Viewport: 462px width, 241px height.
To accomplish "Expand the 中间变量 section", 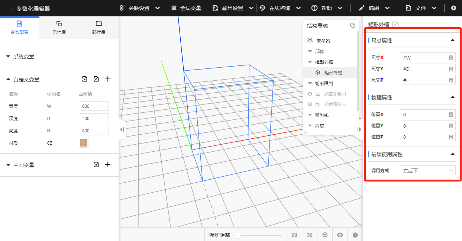I will coord(8,165).
